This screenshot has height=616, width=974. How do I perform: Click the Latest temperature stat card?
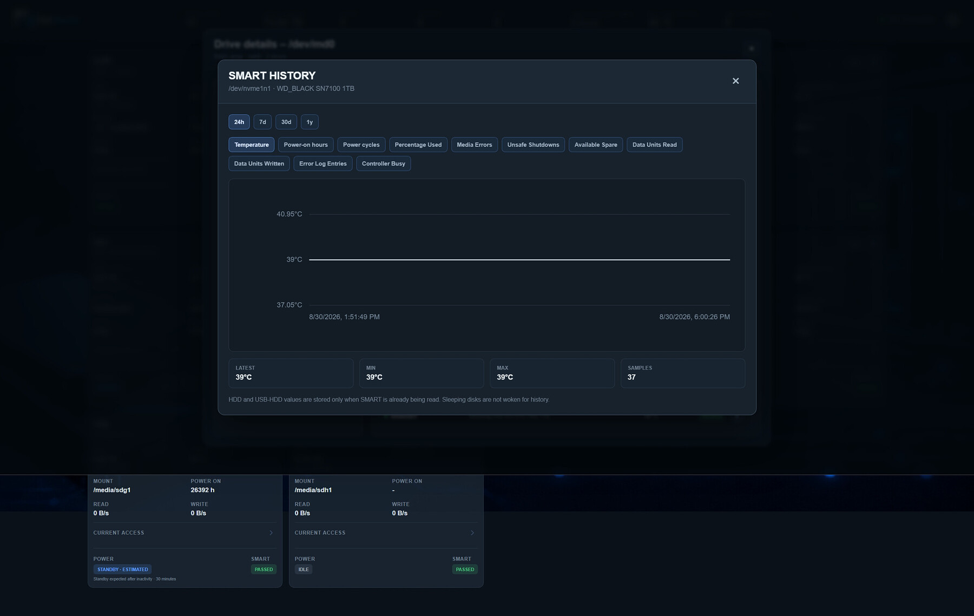(291, 373)
